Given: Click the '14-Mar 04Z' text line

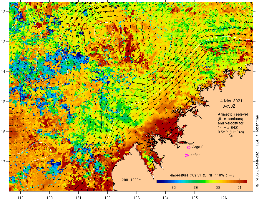Looking at the screenshot, I should [x=228, y=128].
